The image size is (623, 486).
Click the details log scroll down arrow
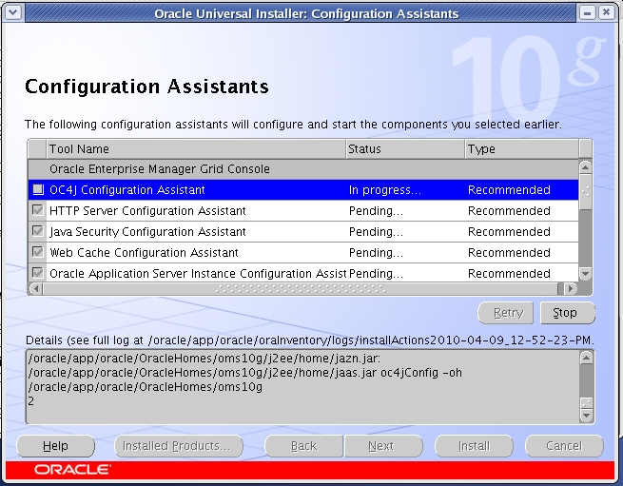click(x=586, y=416)
